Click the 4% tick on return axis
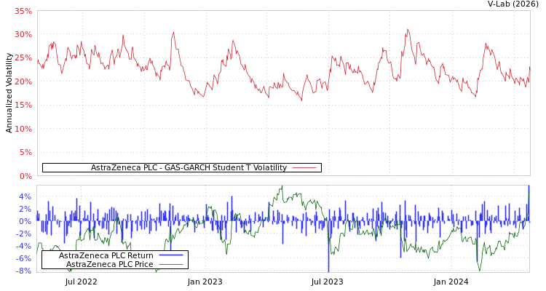 click(25, 196)
